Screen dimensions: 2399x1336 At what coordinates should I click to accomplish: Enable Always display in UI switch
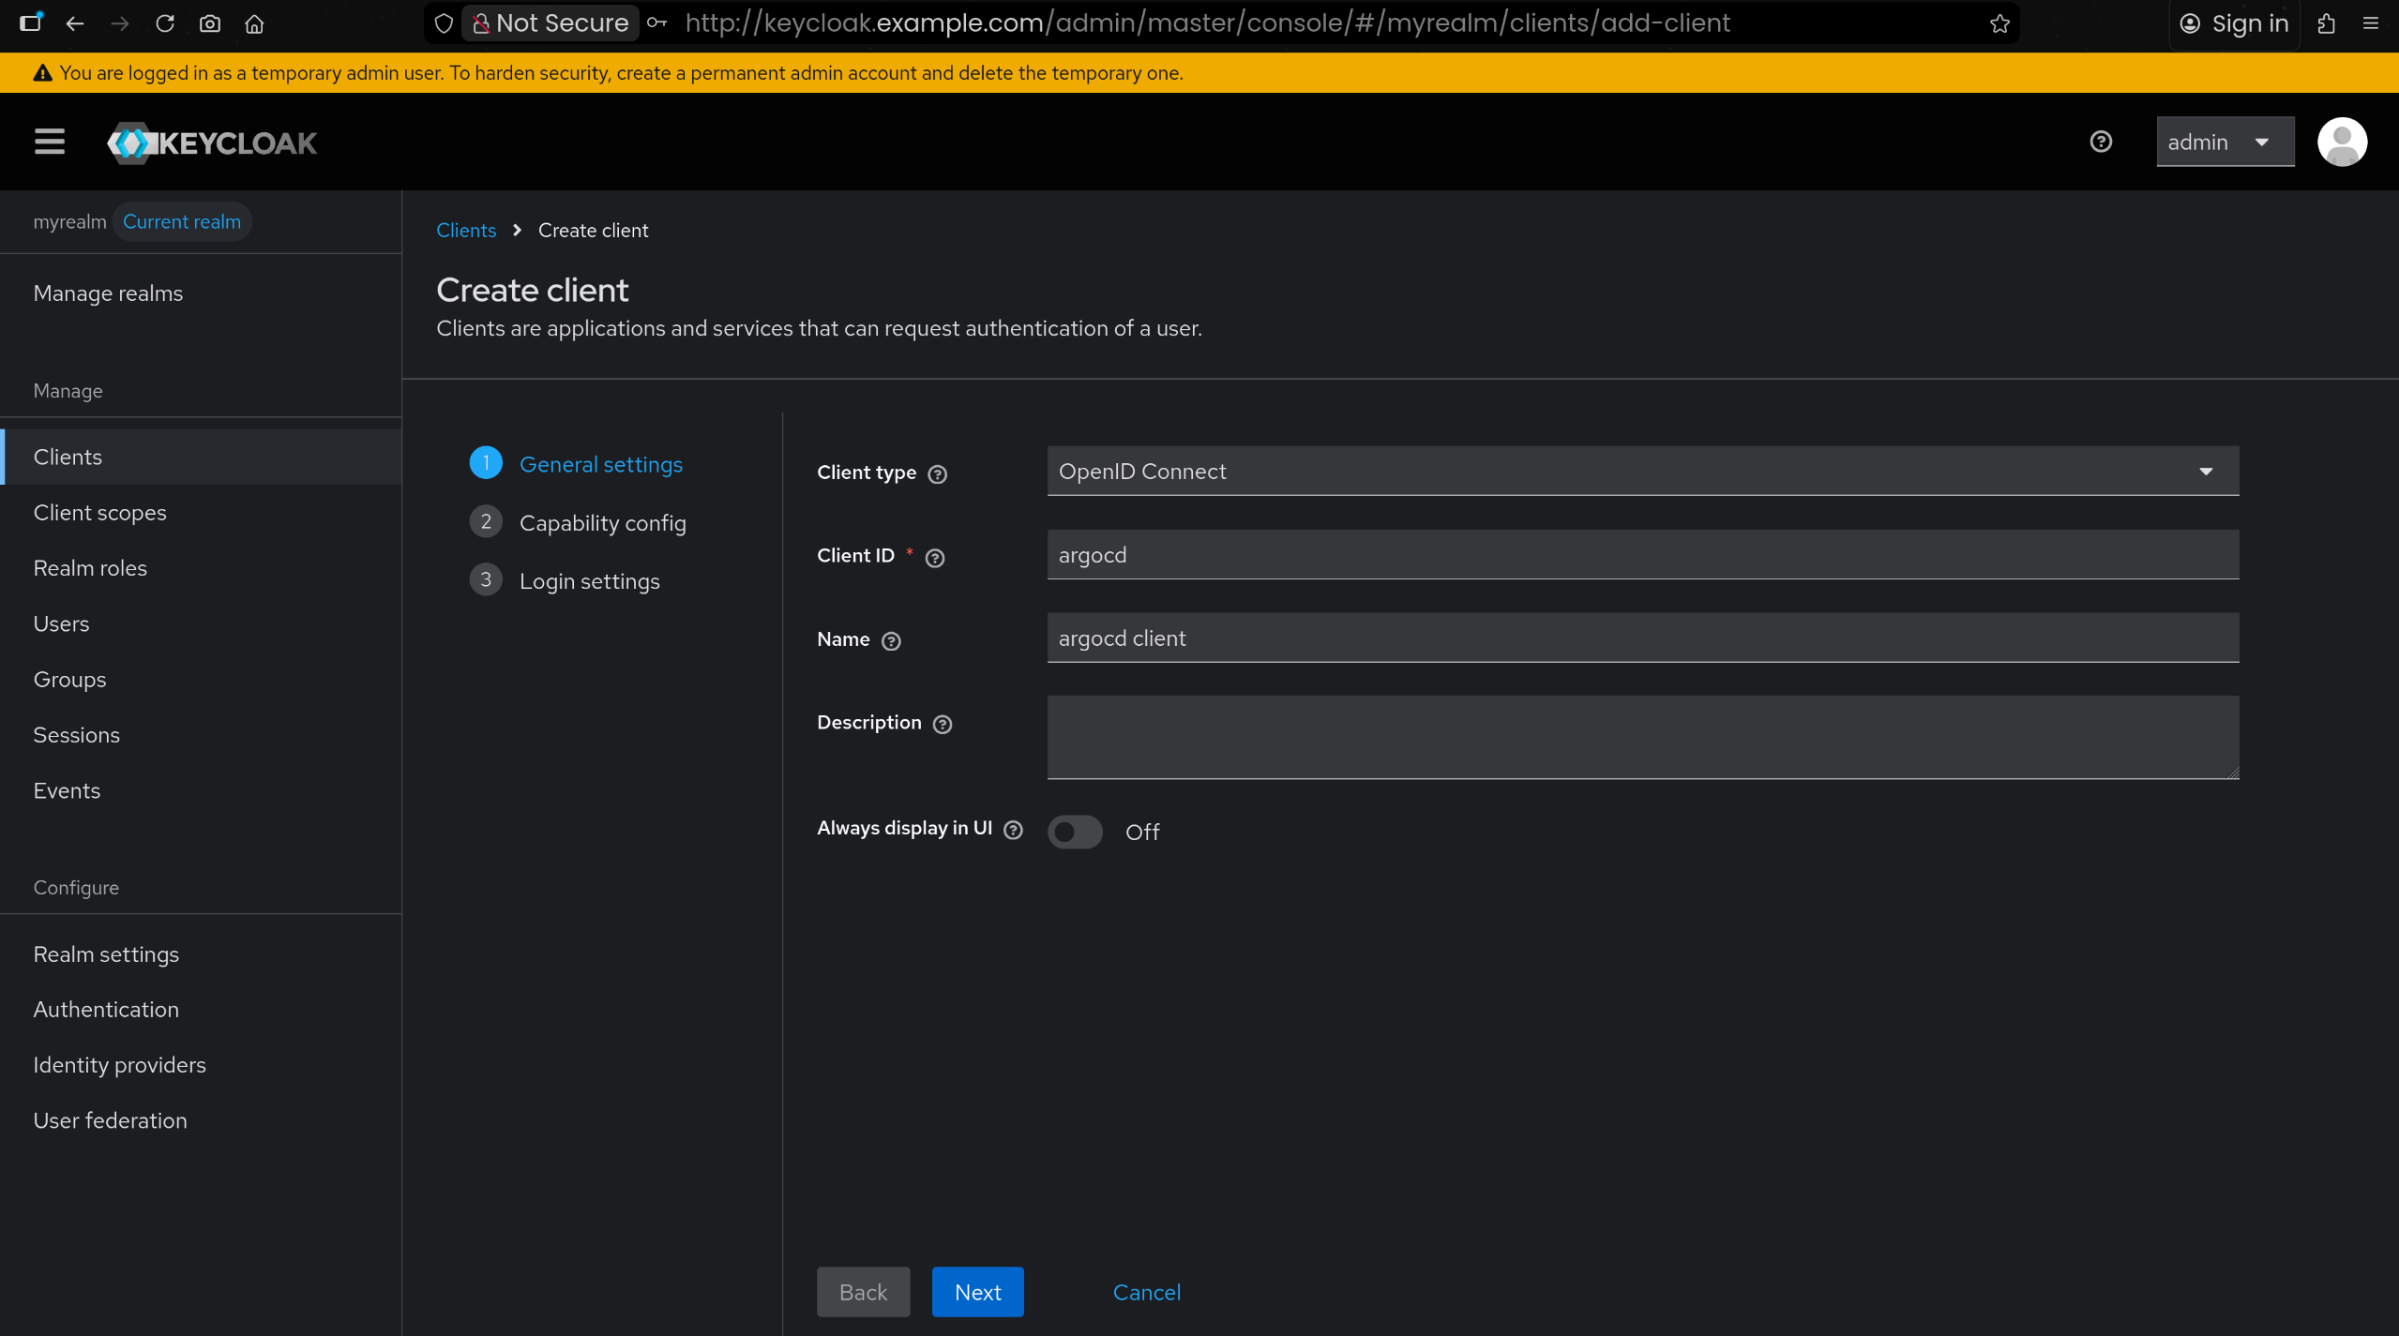click(x=1075, y=832)
